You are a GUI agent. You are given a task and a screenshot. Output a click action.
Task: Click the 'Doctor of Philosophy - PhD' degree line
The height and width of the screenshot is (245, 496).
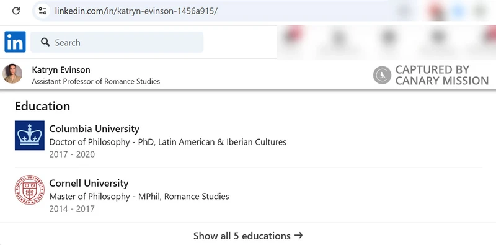tap(167, 142)
